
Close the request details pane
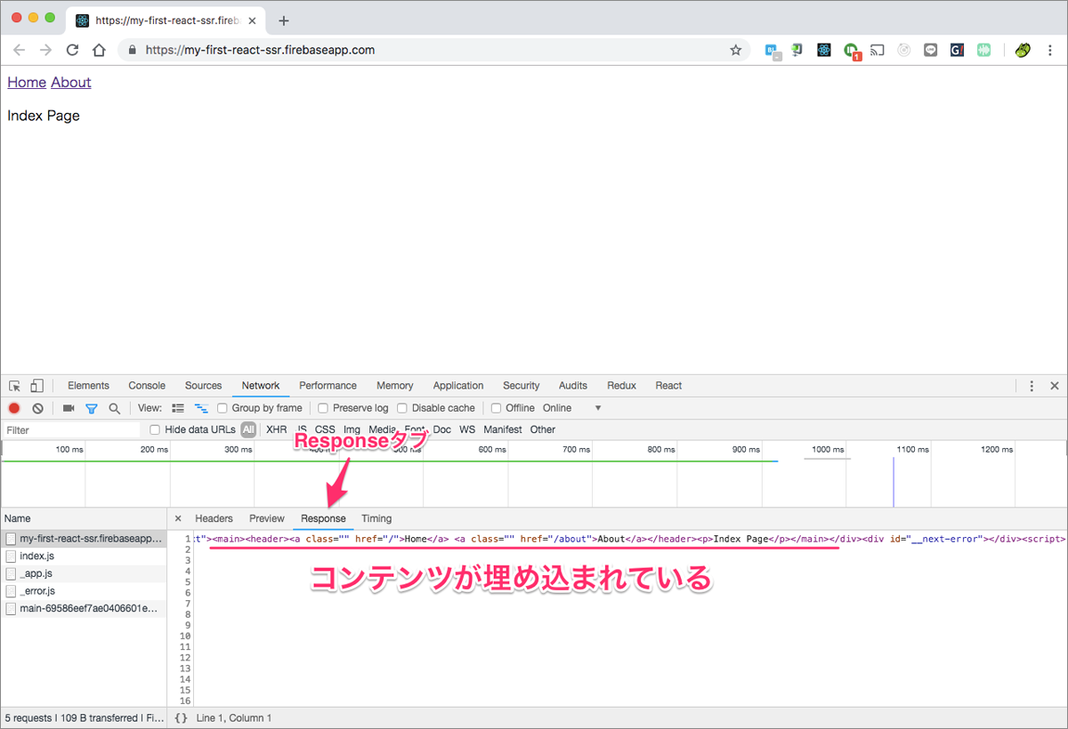click(178, 518)
